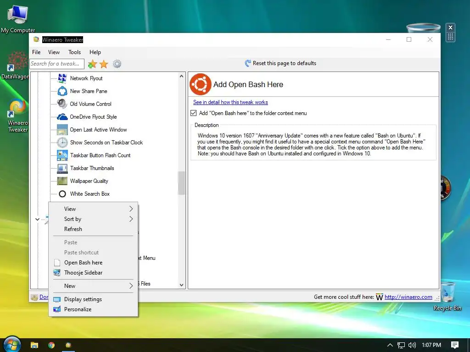Click the tree scrollbar down arrow
Image resolution: width=470 pixels, height=352 pixels.
pyautogui.click(x=181, y=285)
